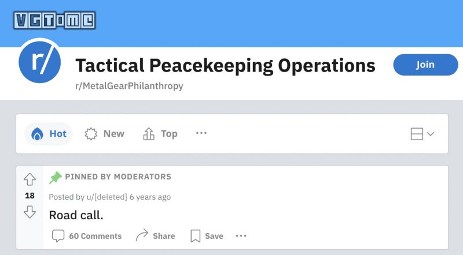Downvote the Road call post

click(x=30, y=212)
